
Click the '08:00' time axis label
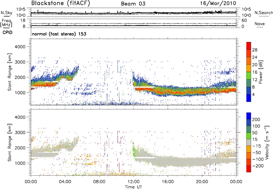click(x=99, y=182)
